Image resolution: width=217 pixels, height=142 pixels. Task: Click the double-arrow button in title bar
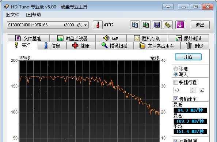168,7
